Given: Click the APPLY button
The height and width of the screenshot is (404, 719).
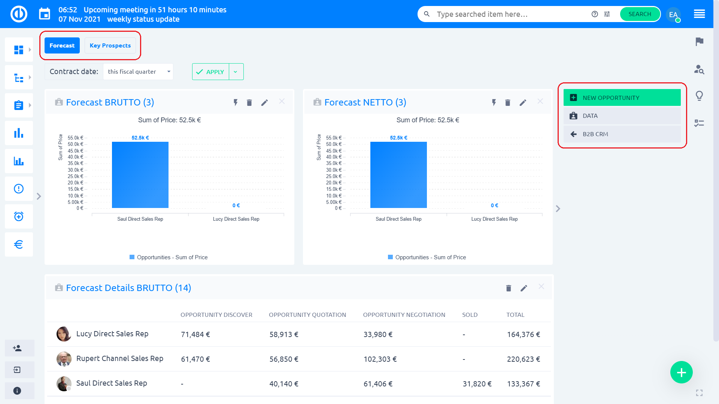Looking at the screenshot, I should click(210, 71).
